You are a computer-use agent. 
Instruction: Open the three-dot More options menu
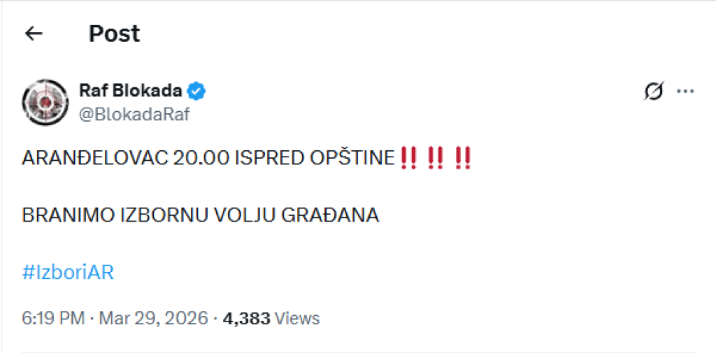tap(686, 92)
